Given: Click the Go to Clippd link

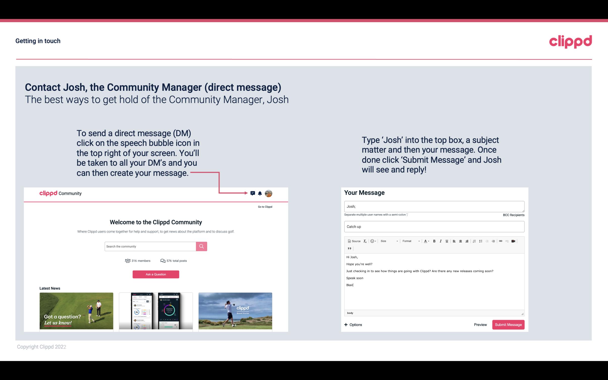Looking at the screenshot, I should pyautogui.click(x=264, y=207).
